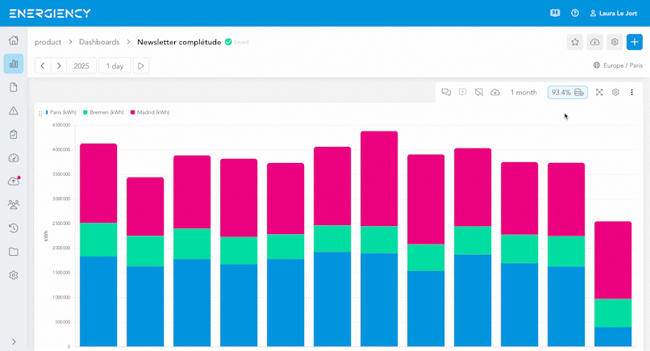
Task: Go to the previous period arrow
Action: (x=43, y=65)
